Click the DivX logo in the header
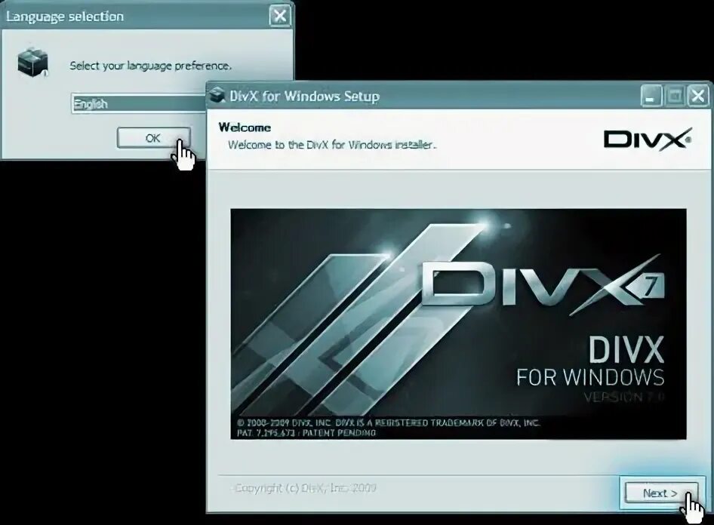This screenshot has height=525, width=714. tap(648, 138)
